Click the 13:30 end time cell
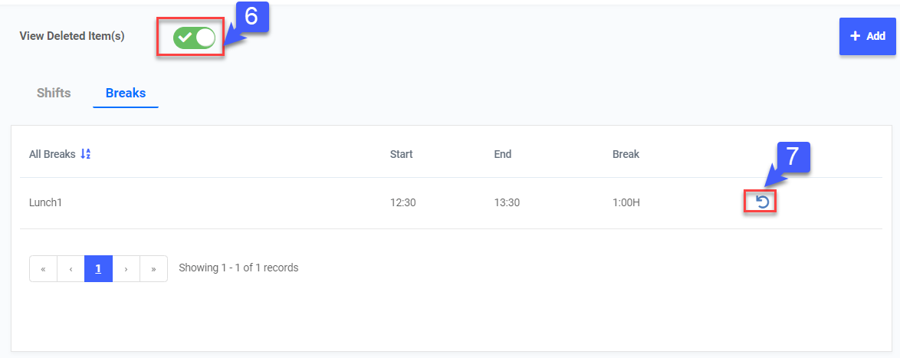The width and height of the screenshot is (900, 358). [507, 202]
